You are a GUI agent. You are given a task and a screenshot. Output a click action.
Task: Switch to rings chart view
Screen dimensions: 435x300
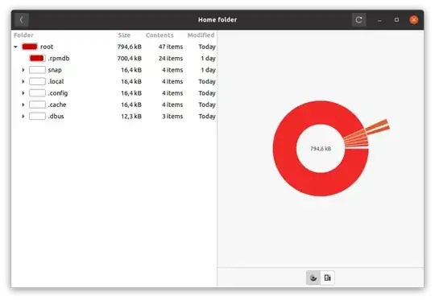313,277
